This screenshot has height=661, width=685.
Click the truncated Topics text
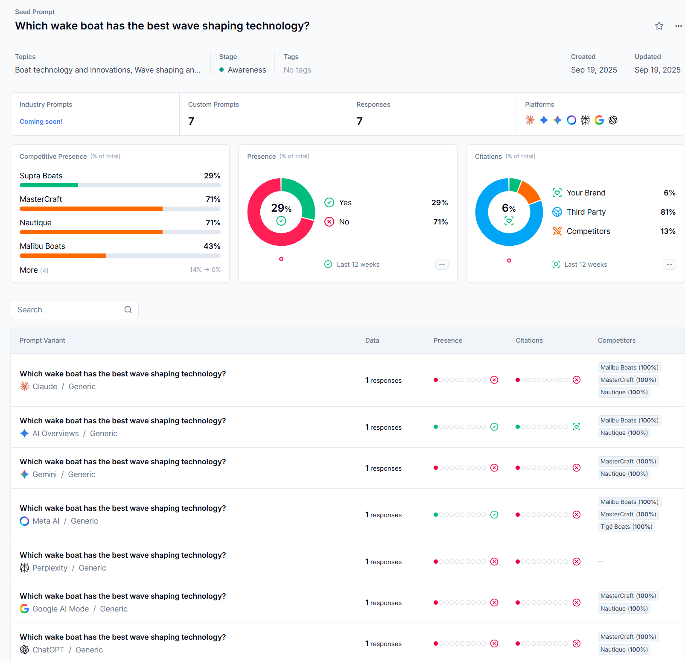[x=108, y=70]
